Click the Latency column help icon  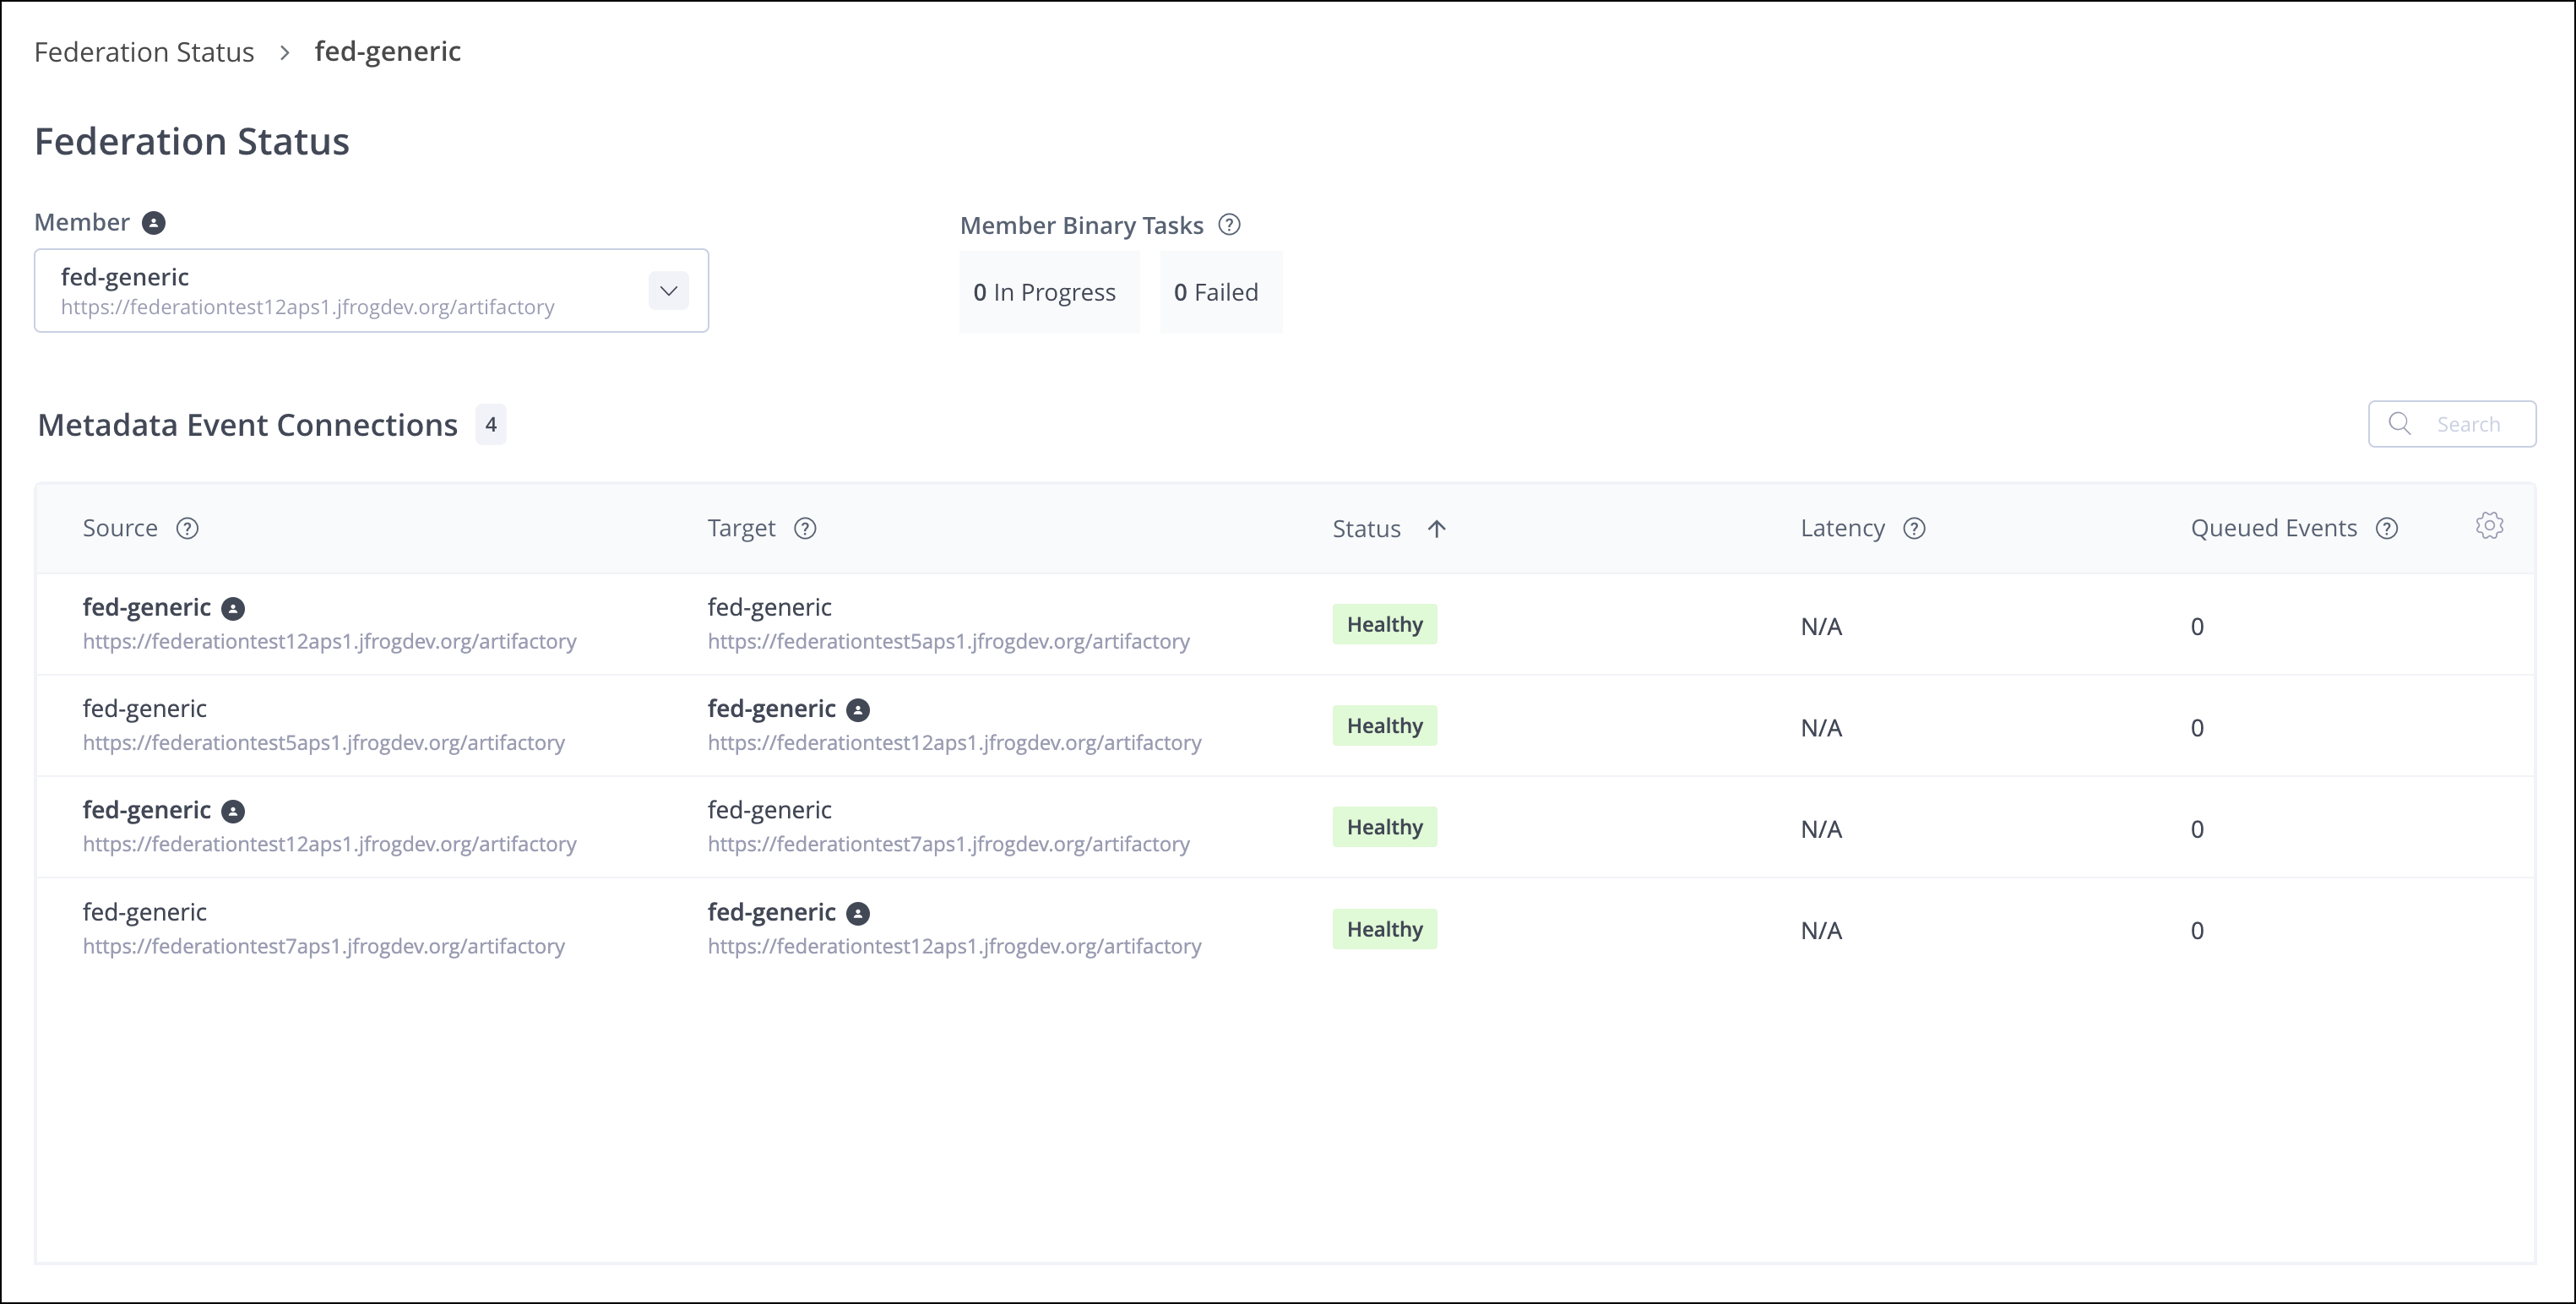(x=1914, y=528)
